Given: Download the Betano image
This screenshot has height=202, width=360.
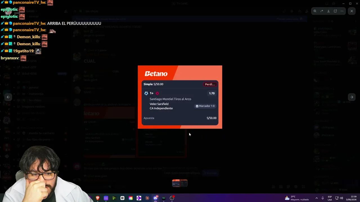Looking at the screenshot, I should [x=328, y=11].
